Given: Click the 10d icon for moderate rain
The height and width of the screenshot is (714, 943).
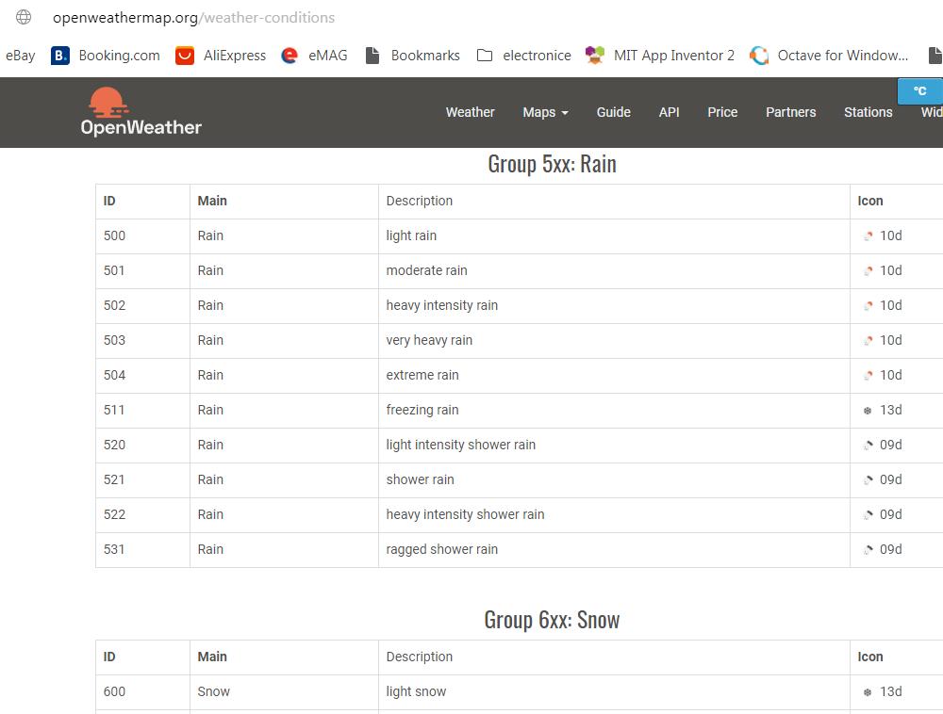Looking at the screenshot, I should (868, 271).
